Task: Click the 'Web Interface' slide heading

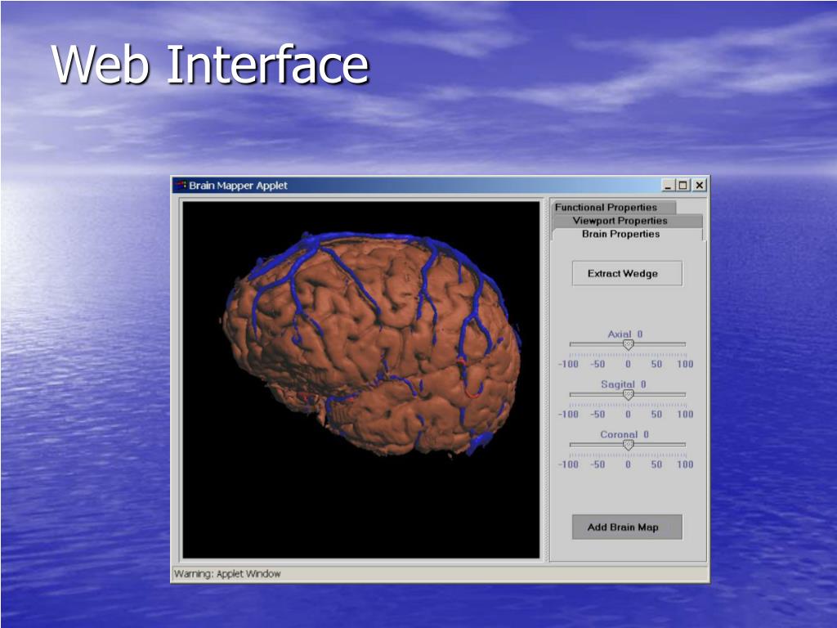Action: (210, 64)
